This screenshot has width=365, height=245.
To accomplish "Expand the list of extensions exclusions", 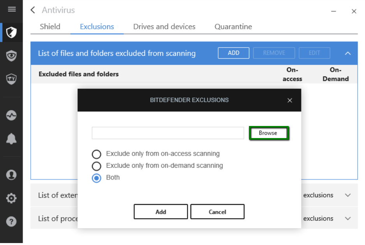I will [x=348, y=195].
